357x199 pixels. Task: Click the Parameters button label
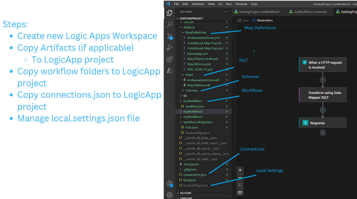(265, 20)
